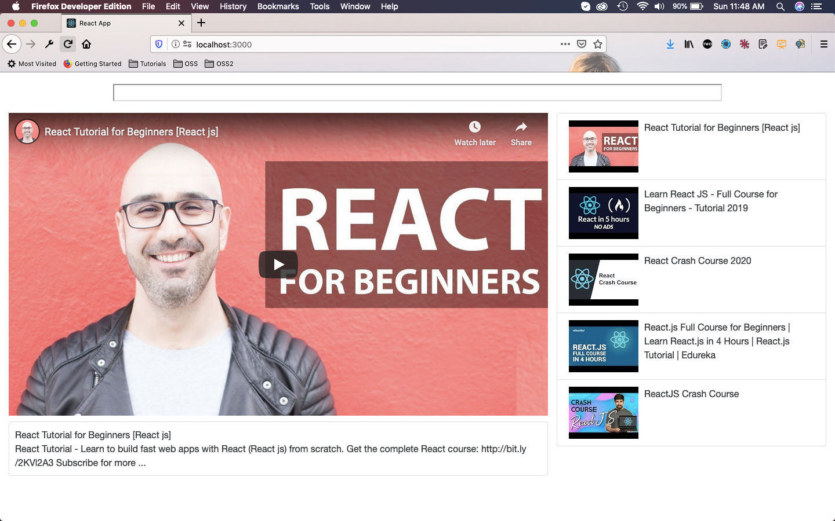The height and width of the screenshot is (521, 835).
Task: Open the Tutorials bookmarks folder
Action: [147, 64]
